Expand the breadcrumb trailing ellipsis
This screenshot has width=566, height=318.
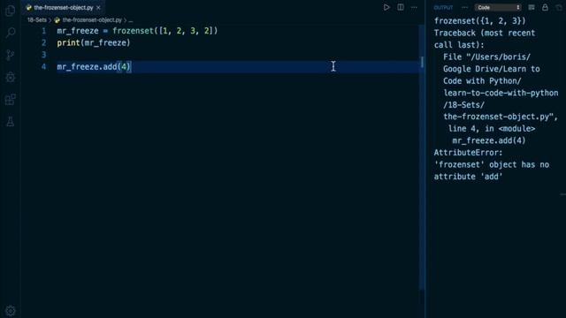tap(131, 20)
